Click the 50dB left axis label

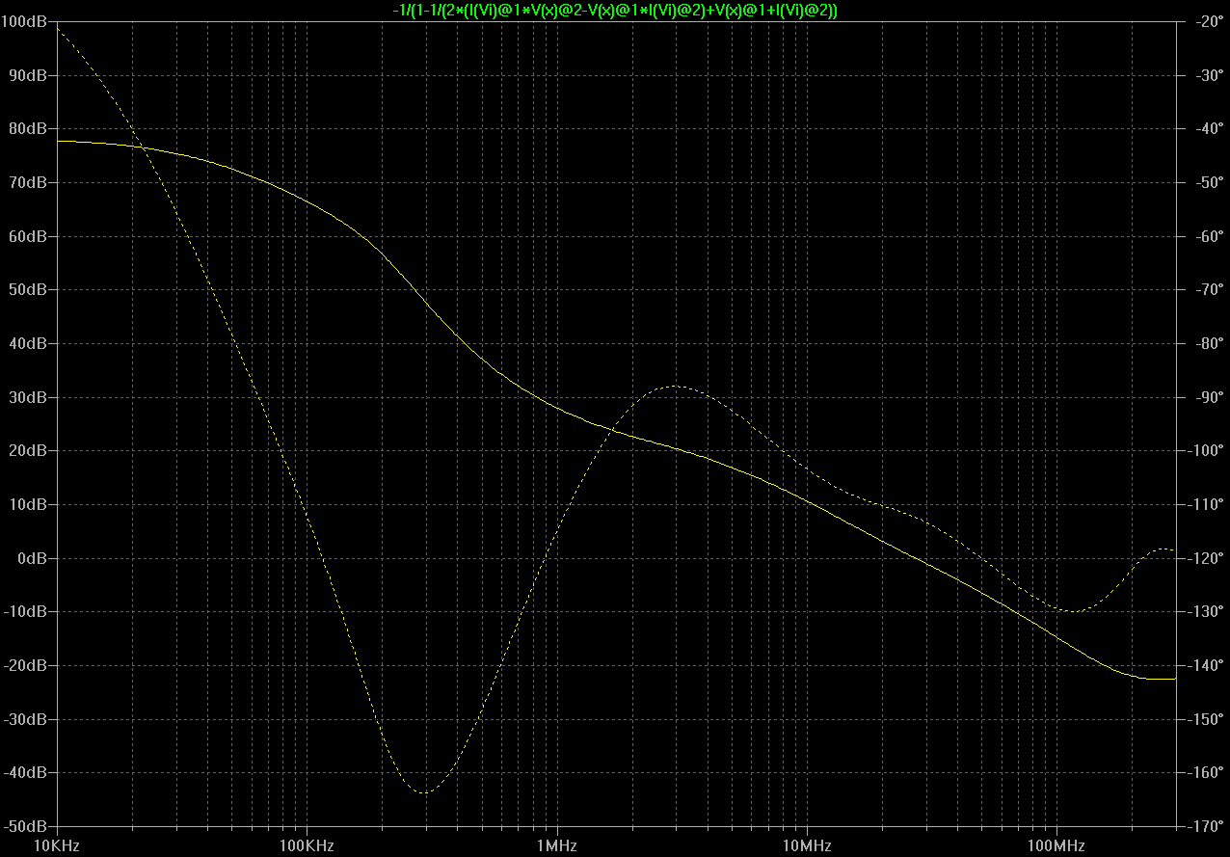[x=29, y=289]
